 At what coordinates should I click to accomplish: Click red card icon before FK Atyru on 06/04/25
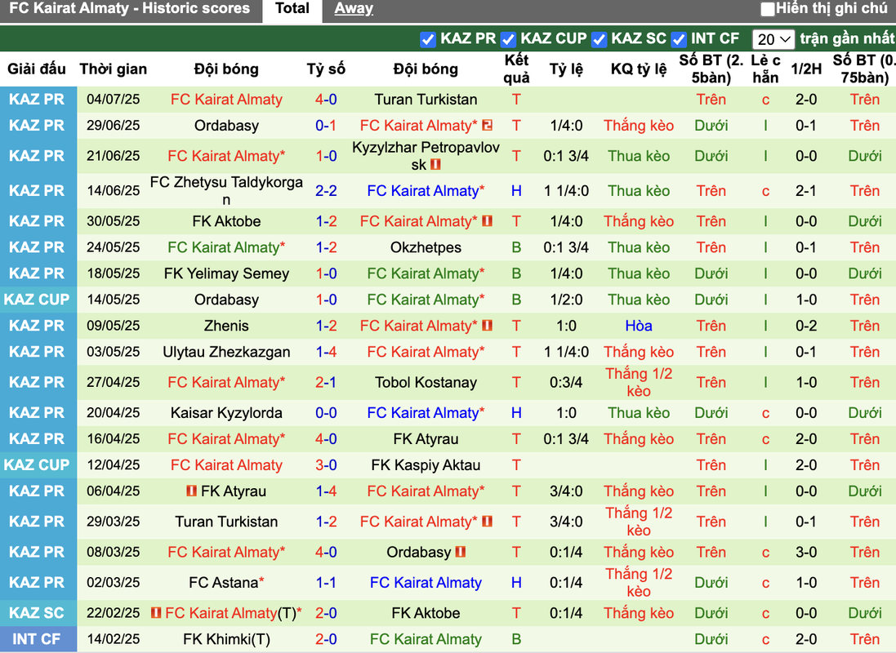point(191,491)
